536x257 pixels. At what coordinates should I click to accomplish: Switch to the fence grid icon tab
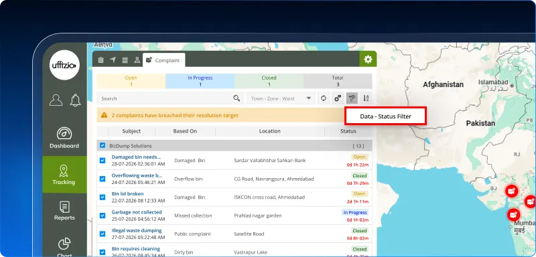coord(125,60)
